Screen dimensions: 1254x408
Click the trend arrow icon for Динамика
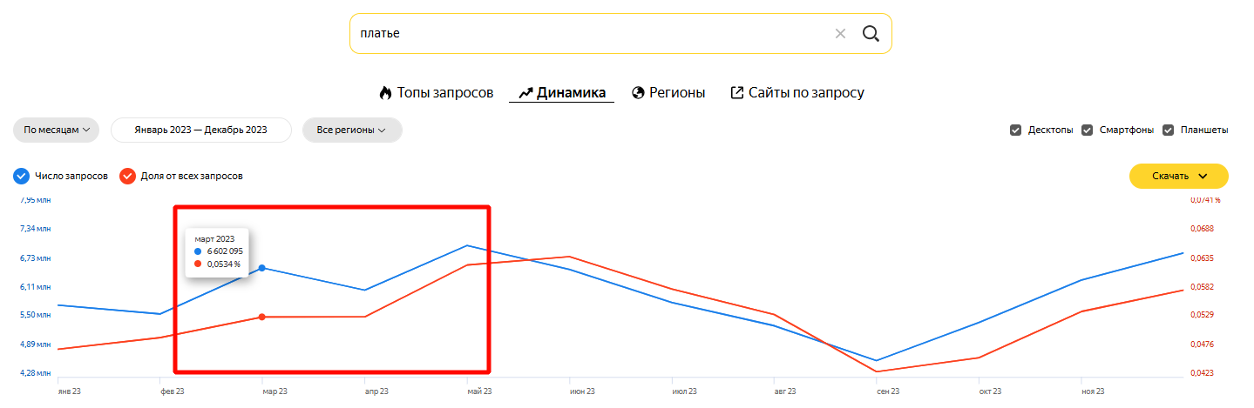tap(525, 93)
